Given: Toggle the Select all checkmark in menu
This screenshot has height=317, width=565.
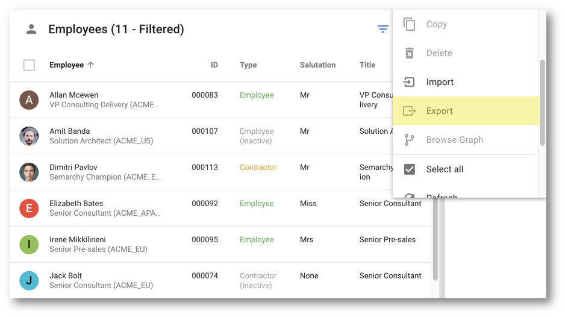Looking at the screenshot, I should click(x=410, y=169).
